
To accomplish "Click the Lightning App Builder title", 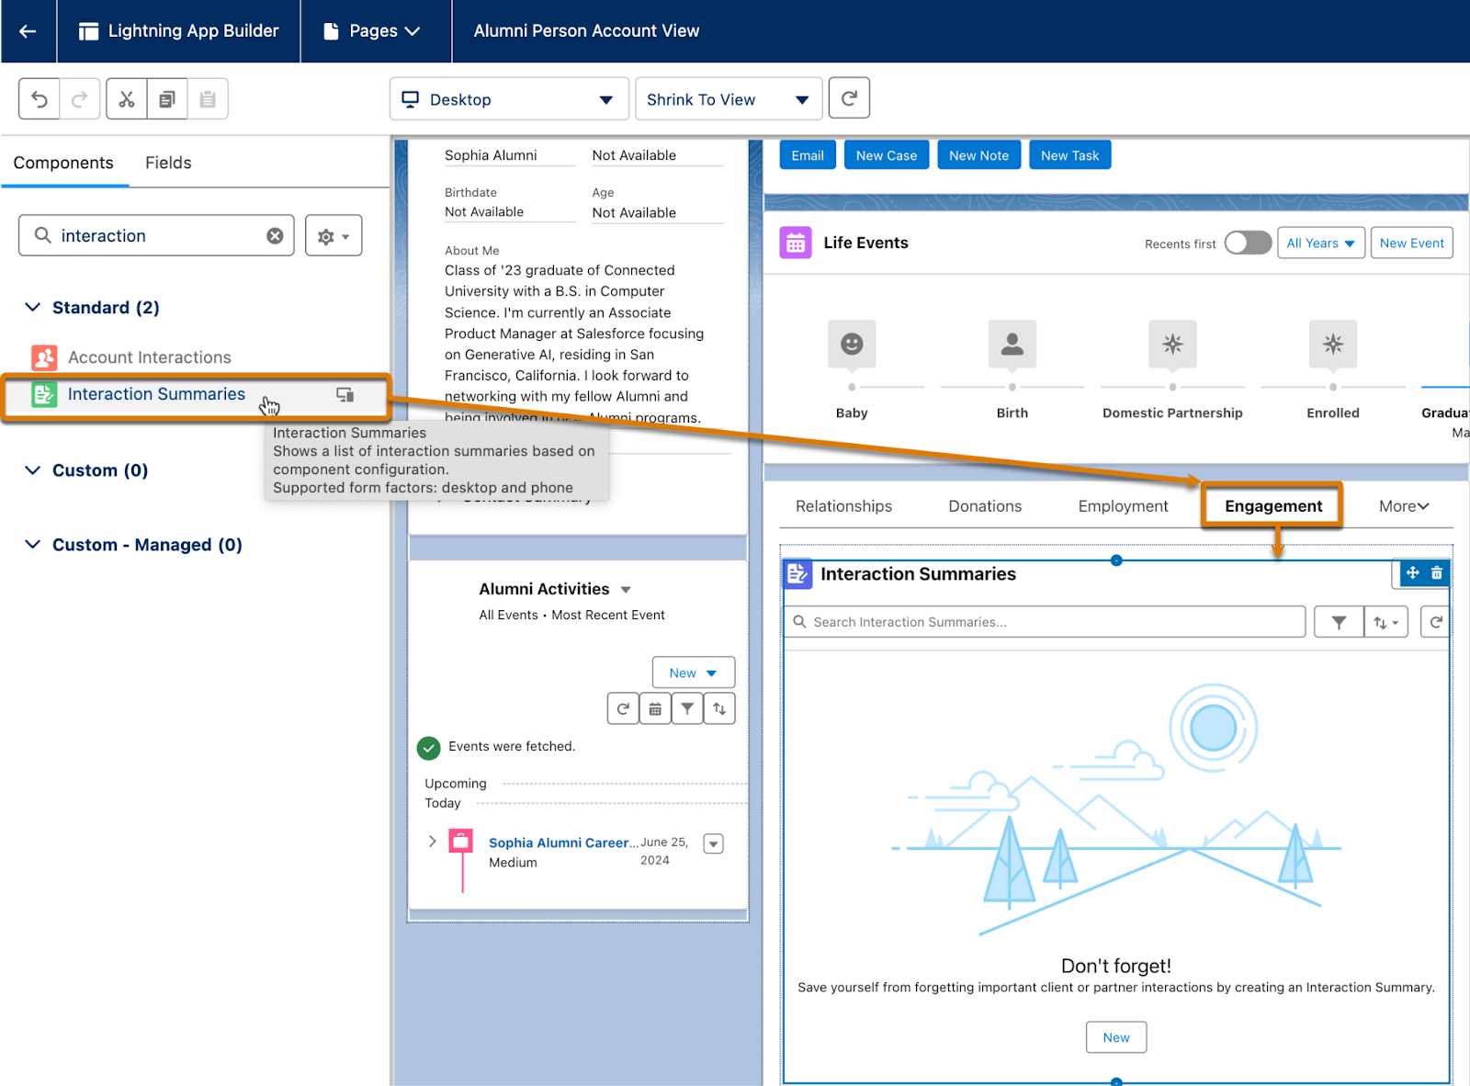I will click(193, 31).
